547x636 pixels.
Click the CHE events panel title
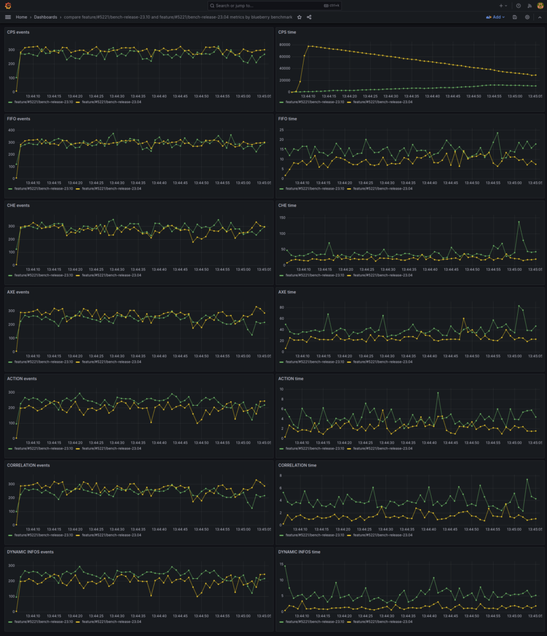tap(18, 206)
